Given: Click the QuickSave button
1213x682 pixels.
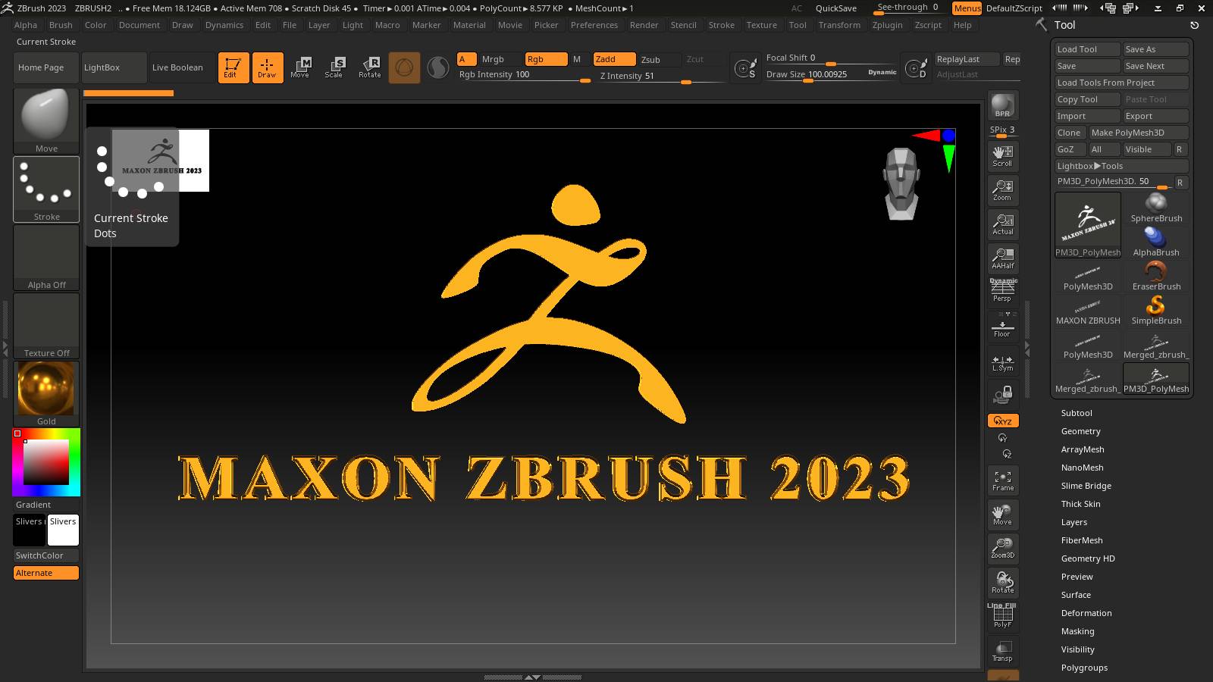Looking at the screenshot, I should pos(835,8).
